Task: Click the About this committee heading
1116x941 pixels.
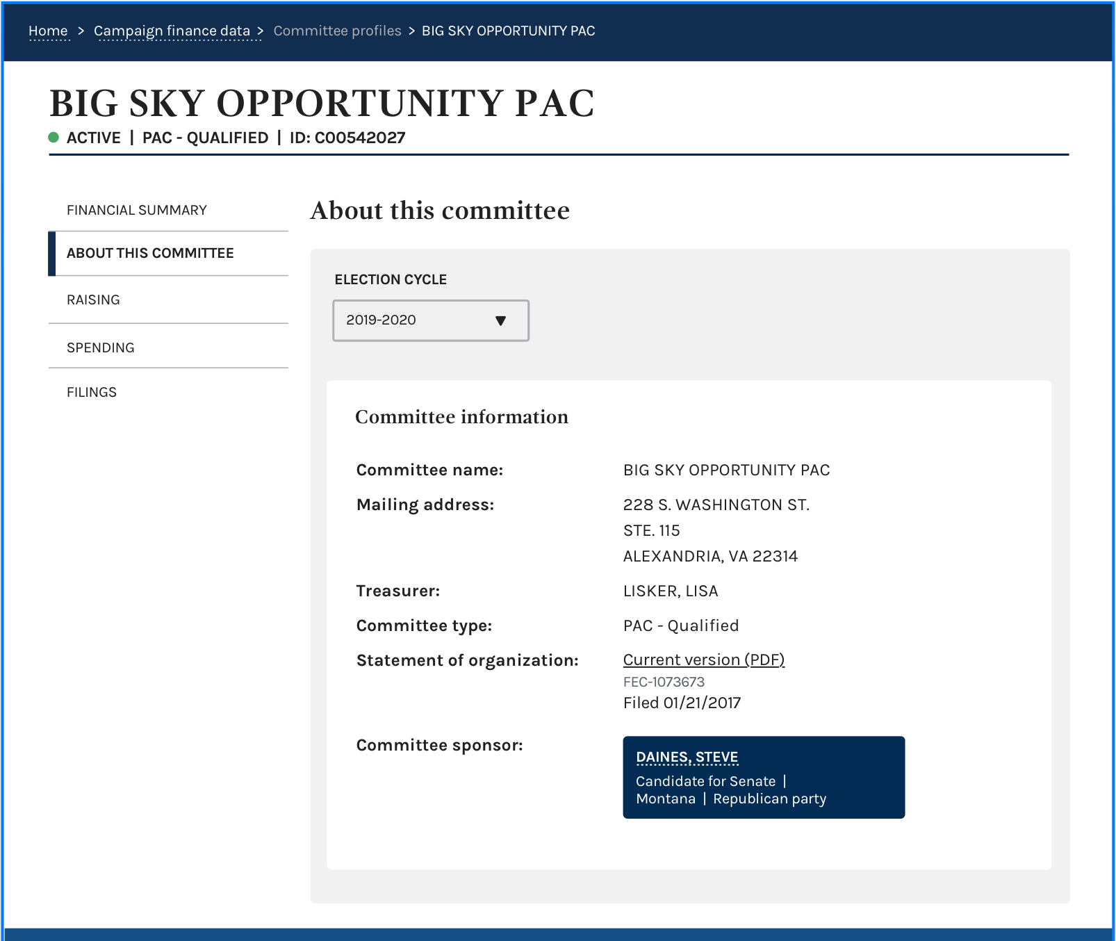Action: click(x=440, y=211)
